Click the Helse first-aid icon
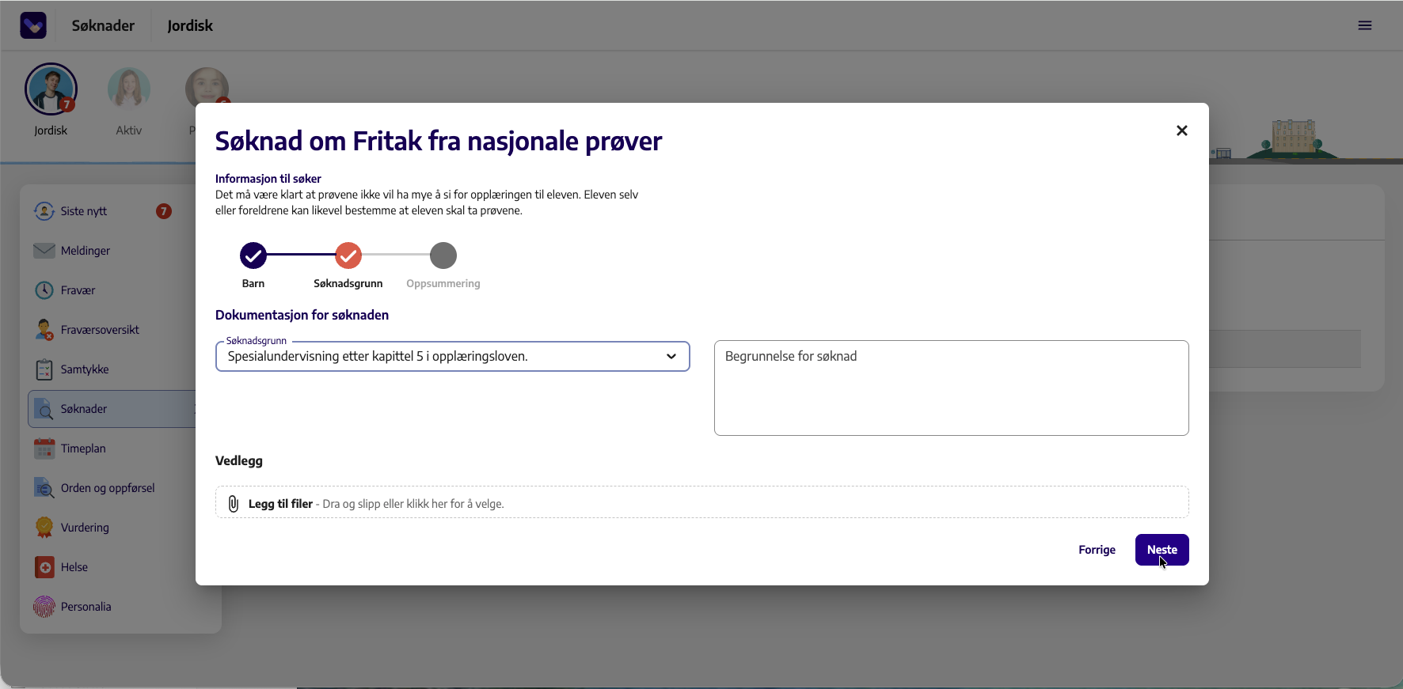This screenshot has height=689, width=1403. coord(45,567)
